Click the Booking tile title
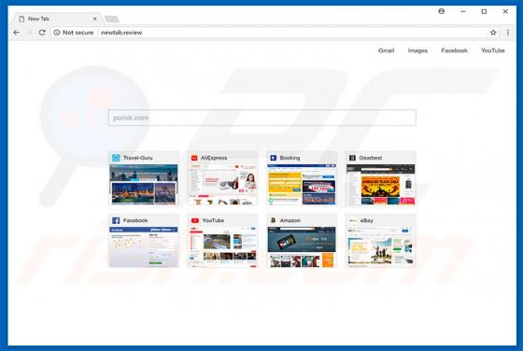Image resolution: width=523 pixels, height=351 pixels. point(290,158)
